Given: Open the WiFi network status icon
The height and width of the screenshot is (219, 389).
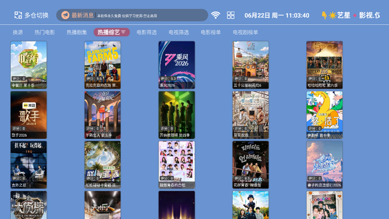Looking at the screenshot, I should (216, 15).
